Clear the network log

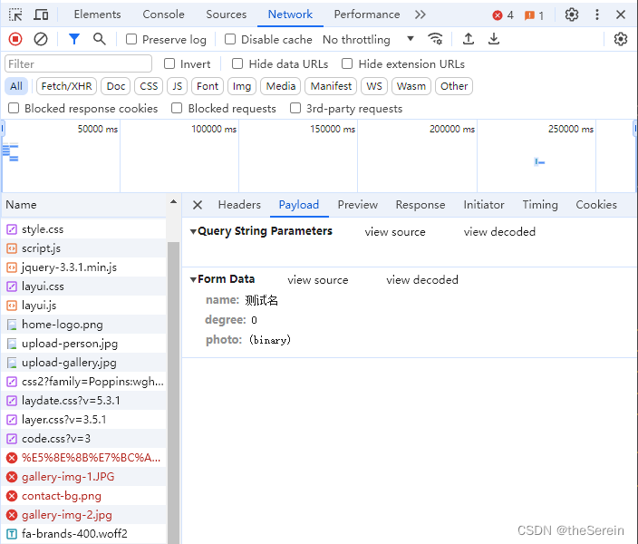[40, 40]
